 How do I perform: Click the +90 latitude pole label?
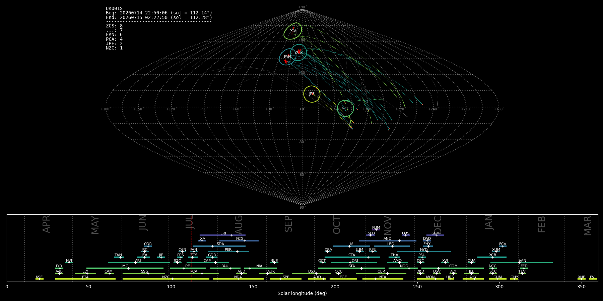302,7
